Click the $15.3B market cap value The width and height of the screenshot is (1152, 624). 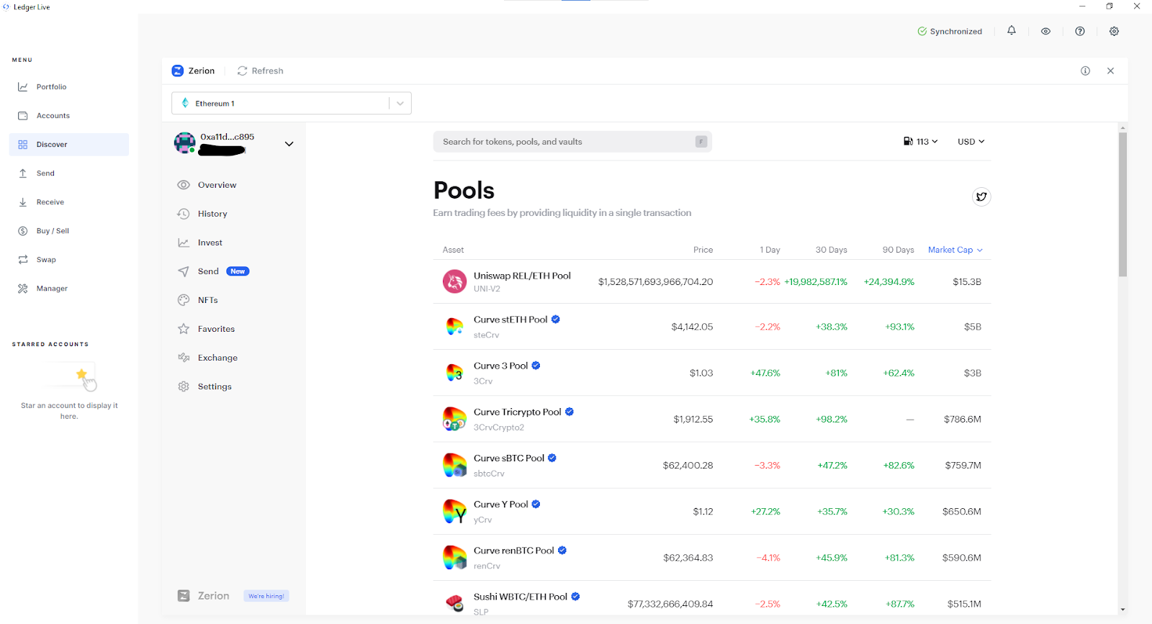coord(967,281)
